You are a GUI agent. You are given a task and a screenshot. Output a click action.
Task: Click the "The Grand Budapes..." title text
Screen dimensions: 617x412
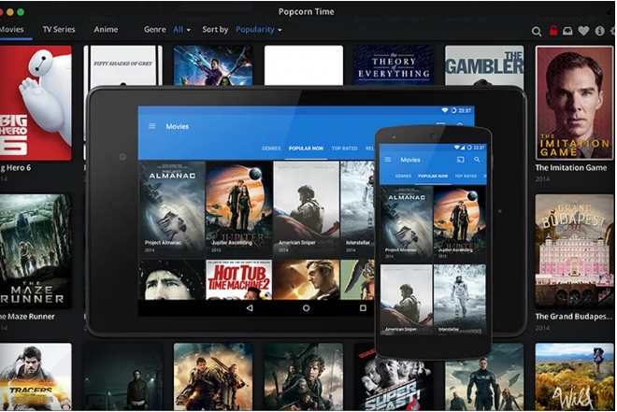tap(574, 317)
